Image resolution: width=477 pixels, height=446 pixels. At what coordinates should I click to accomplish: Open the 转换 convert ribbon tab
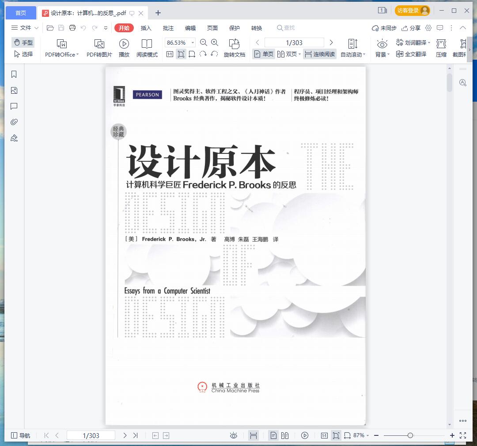(x=257, y=28)
